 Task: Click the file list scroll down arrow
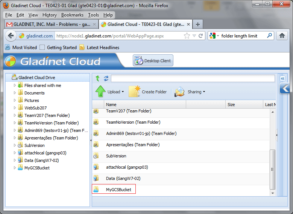[273, 193]
